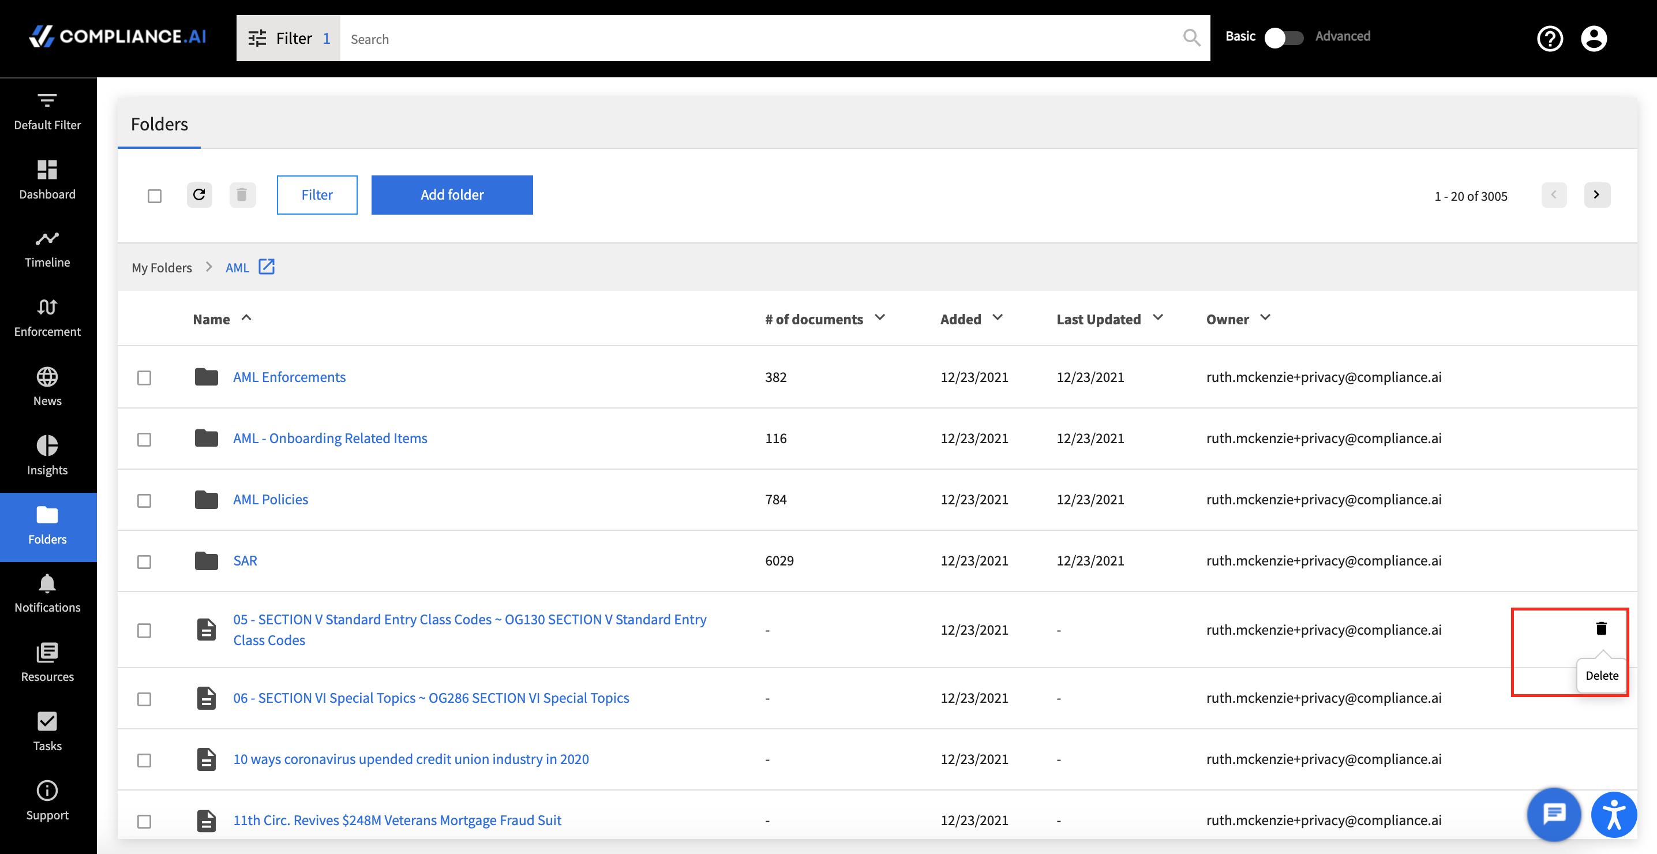Click the AML breadcrumb link

237,268
